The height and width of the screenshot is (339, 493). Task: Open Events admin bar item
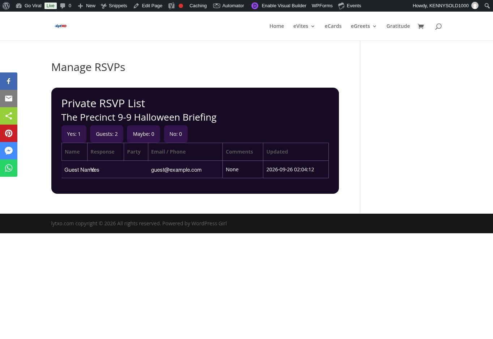coord(350,6)
